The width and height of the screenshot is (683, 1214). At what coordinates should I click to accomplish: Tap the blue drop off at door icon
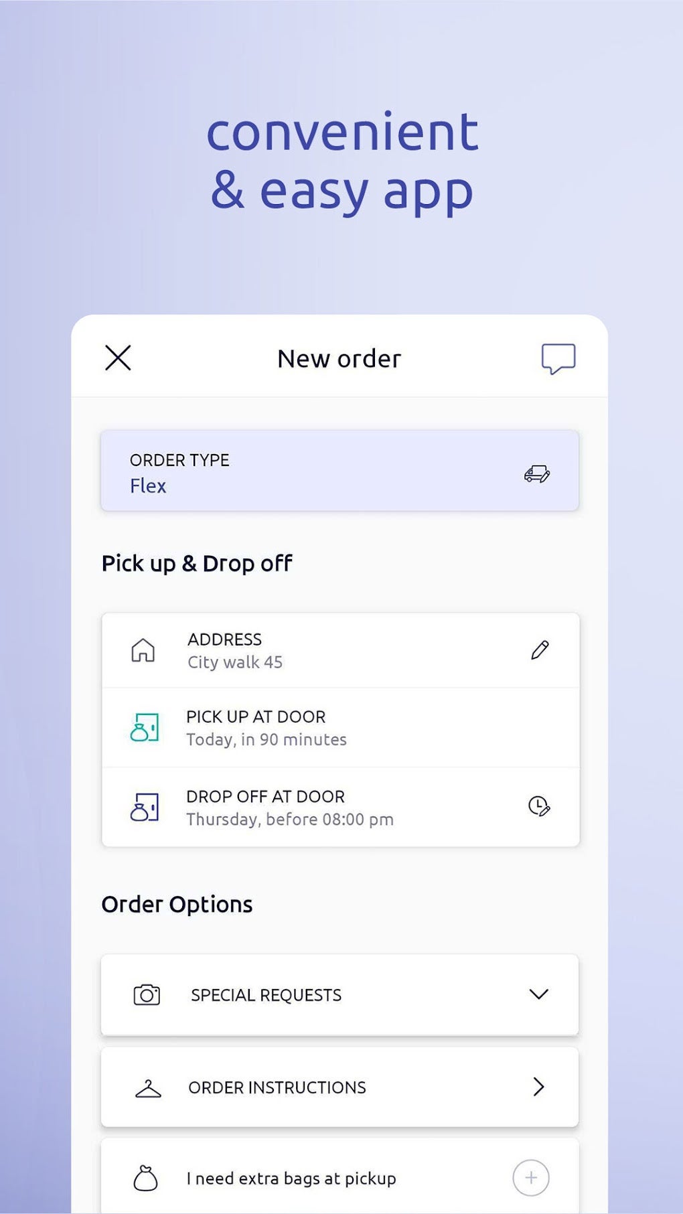pos(144,807)
